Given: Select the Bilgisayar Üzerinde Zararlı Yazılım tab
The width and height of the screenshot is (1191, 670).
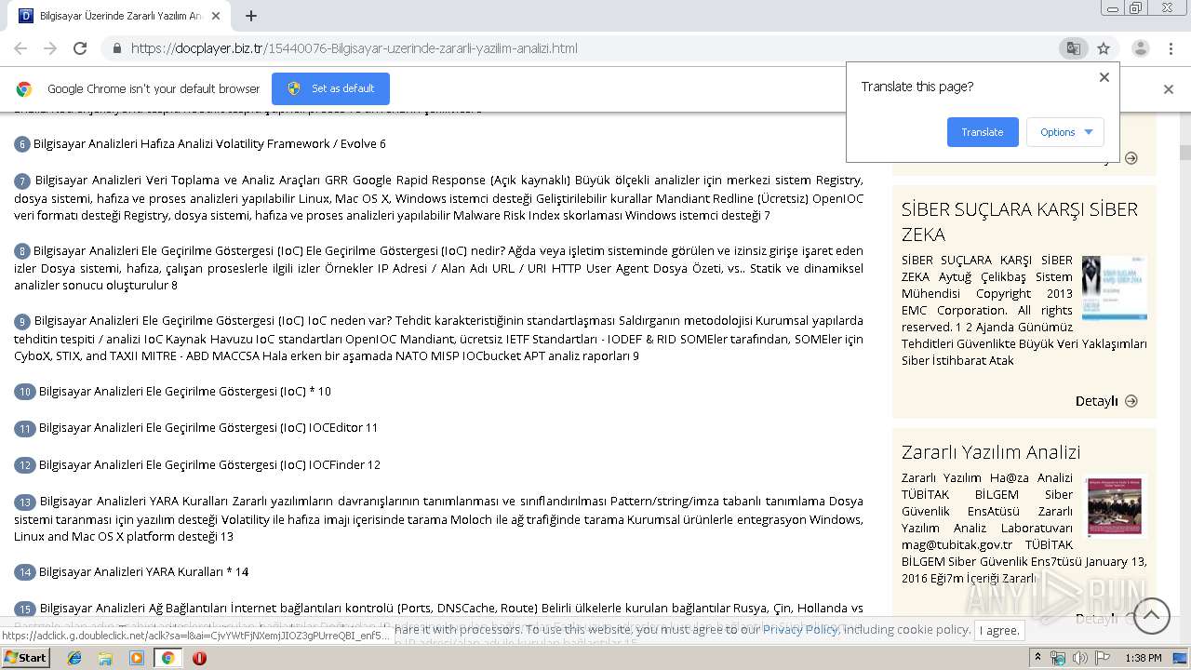Looking at the screenshot, I should coord(119,16).
